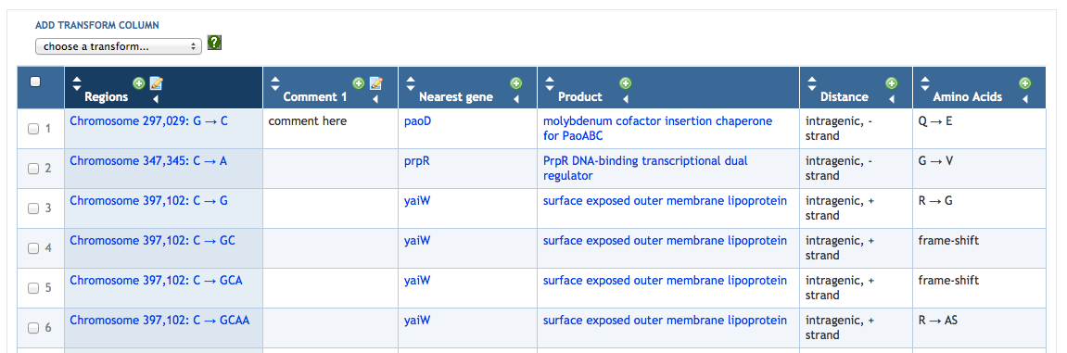Viewport: 1067px width, 353px height.
Task: Click green plus icon in Product header
Action: click(x=626, y=83)
